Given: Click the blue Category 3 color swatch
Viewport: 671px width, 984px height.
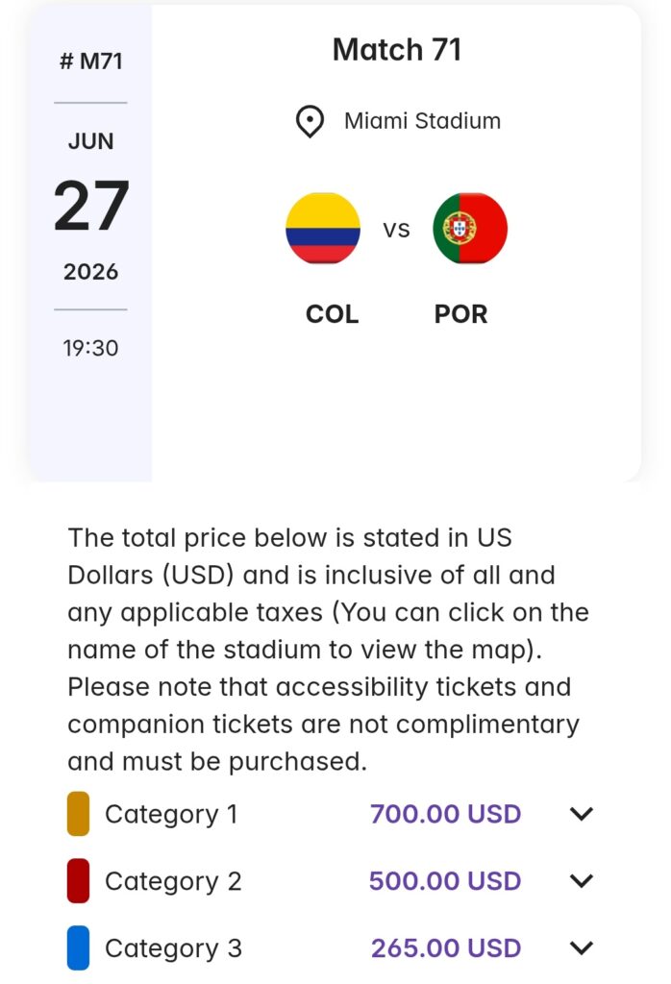Looking at the screenshot, I should click(x=78, y=948).
